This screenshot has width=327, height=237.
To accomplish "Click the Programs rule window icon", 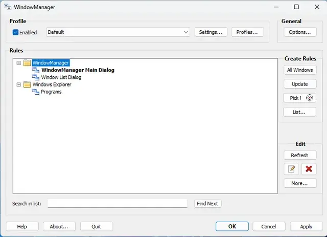I will coord(36,92).
